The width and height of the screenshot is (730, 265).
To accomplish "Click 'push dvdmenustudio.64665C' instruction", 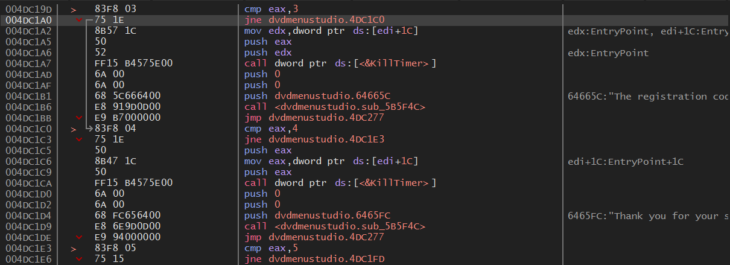I will pos(317,97).
